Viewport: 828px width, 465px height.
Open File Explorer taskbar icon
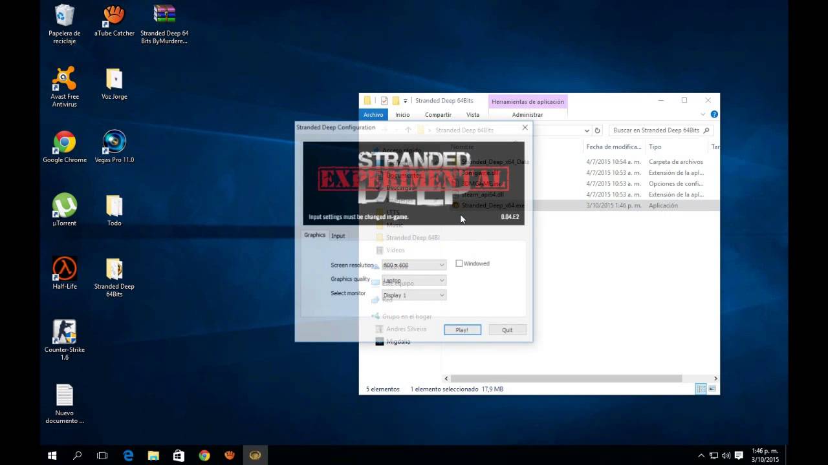click(153, 455)
